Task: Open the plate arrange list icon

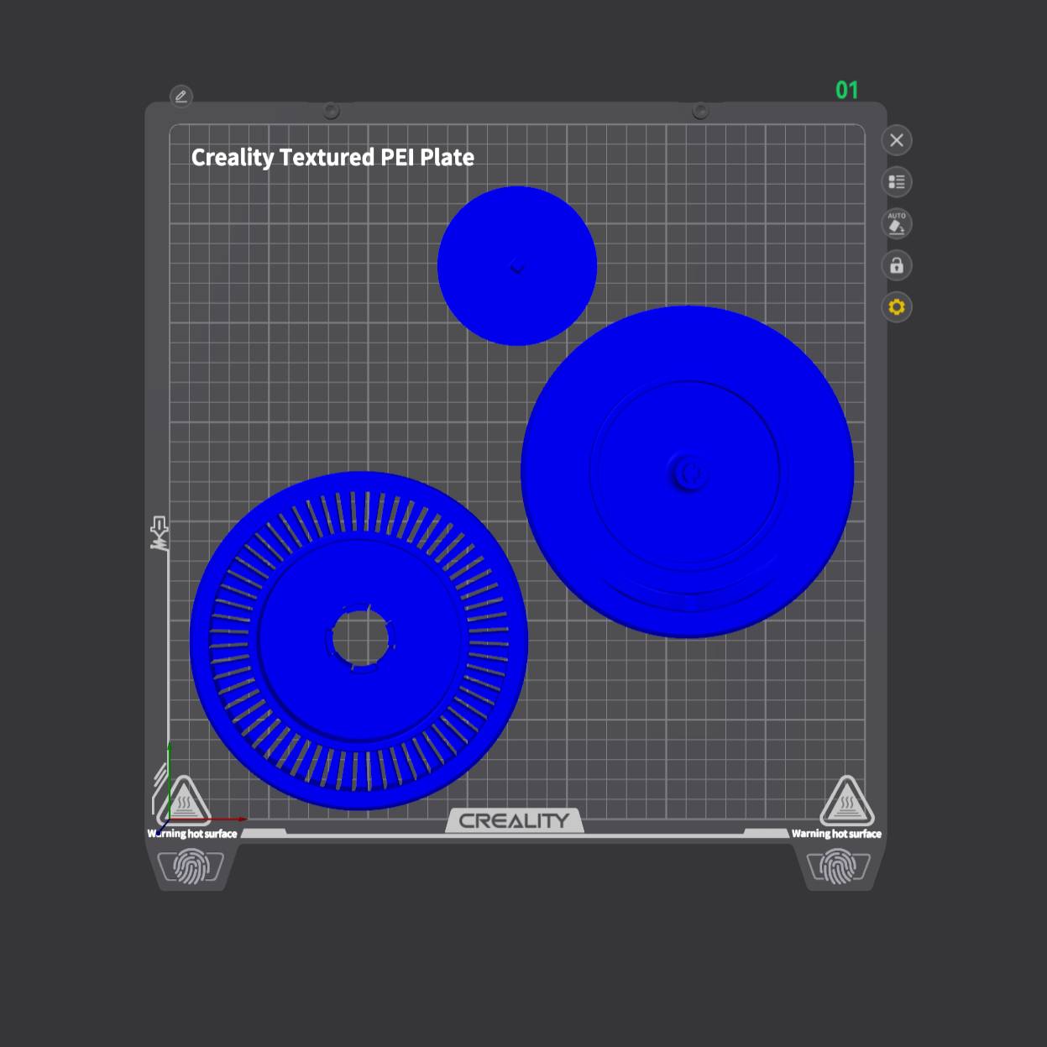Action: [x=897, y=181]
